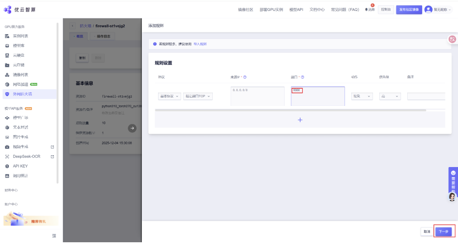Open 模型API in the top navigation
This screenshot has height=251, width=458.
(296, 10)
